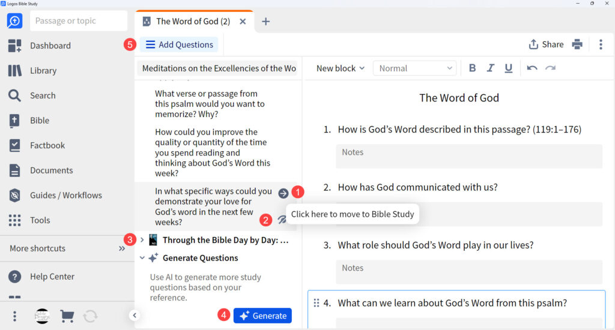
Task: Select question 'What verse or passage from this psalm'
Action: [210, 104]
